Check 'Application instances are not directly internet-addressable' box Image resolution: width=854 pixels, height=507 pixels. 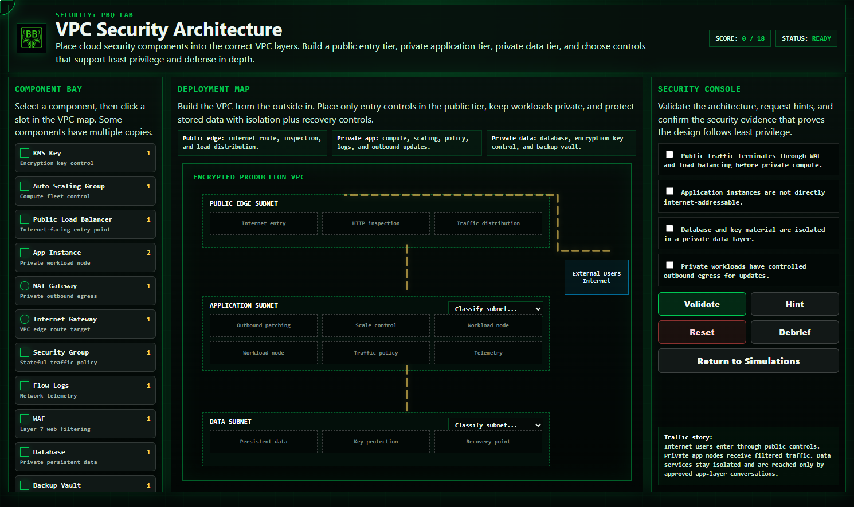(x=669, y=191)
